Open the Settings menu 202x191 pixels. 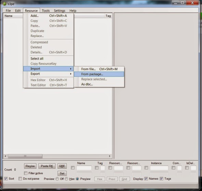pyautogui.click(x=60, y=11)
